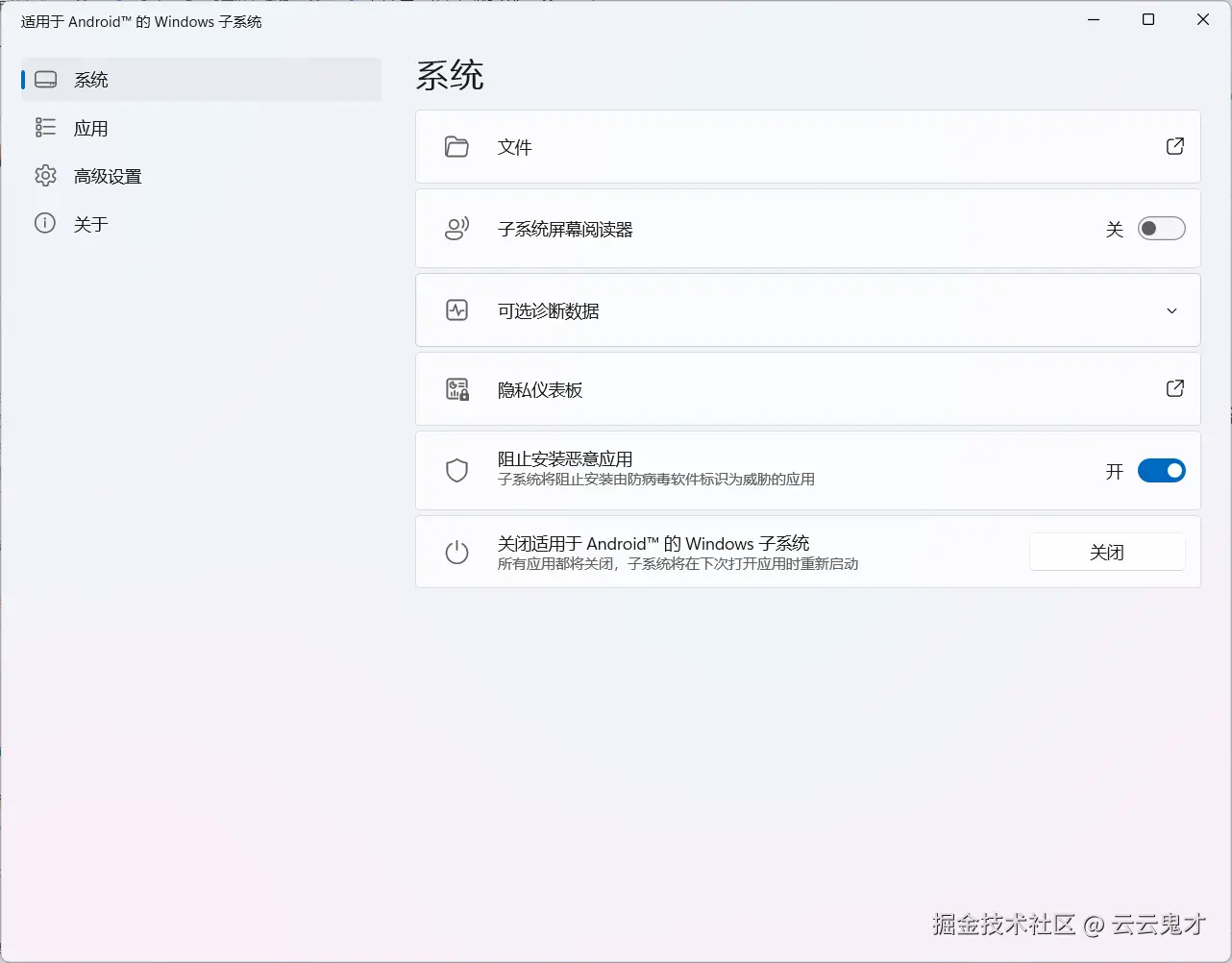Click the 关于 info circle icon
This screenshot has width=1232, height=963.
pyautogui.click(x=45, y=223)
